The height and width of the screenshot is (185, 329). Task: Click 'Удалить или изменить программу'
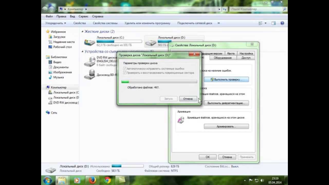click(x=147, y=23)
